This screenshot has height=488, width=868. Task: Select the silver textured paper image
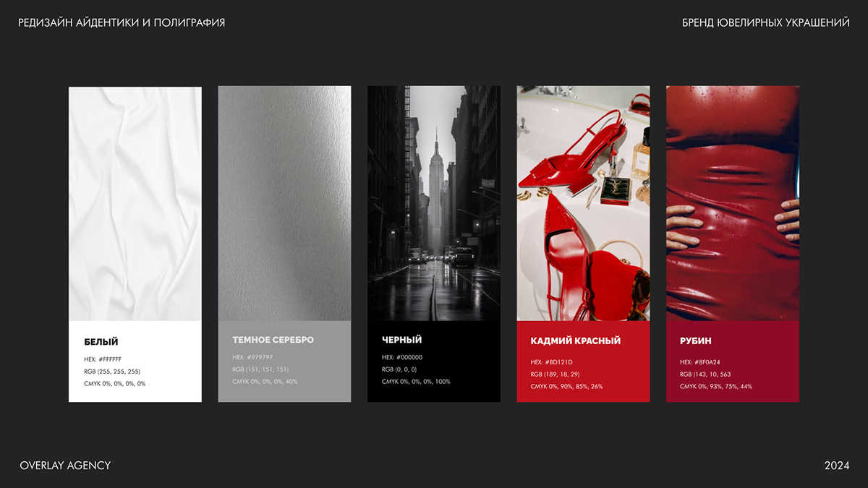(x=284, y=203)
